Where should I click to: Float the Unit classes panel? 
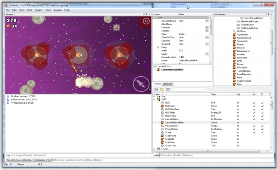point(266,14)
